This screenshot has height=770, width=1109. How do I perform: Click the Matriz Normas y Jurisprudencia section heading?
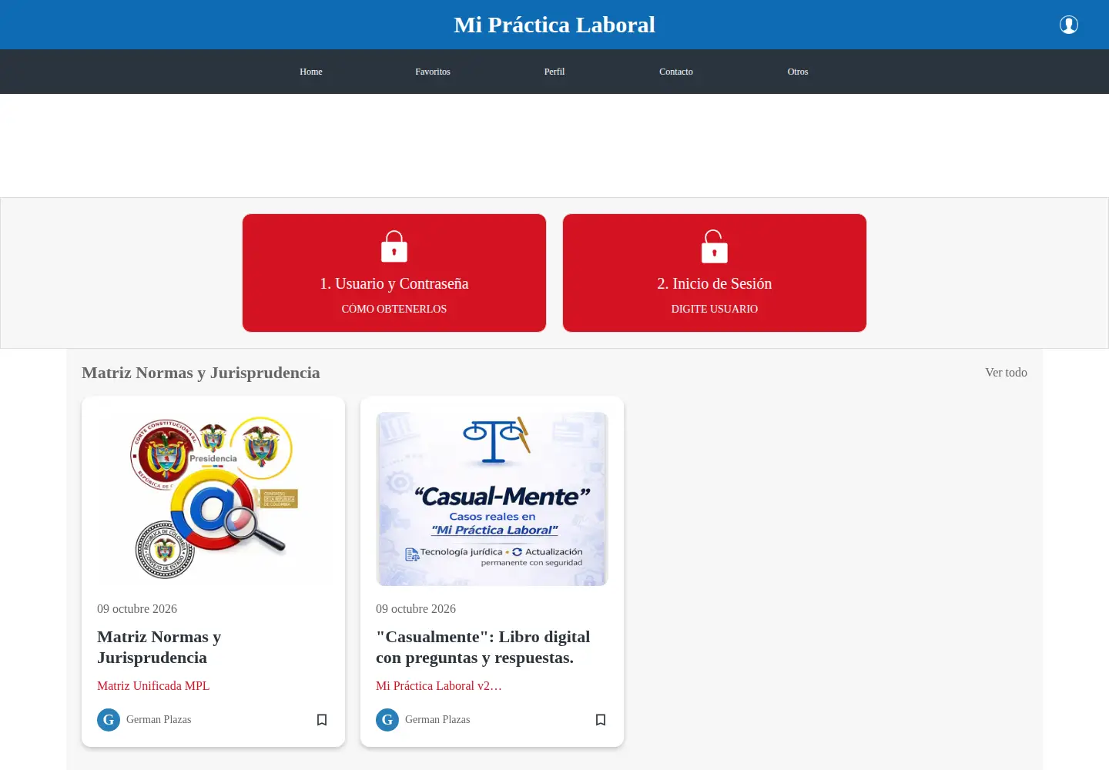(x=201, y=373)
